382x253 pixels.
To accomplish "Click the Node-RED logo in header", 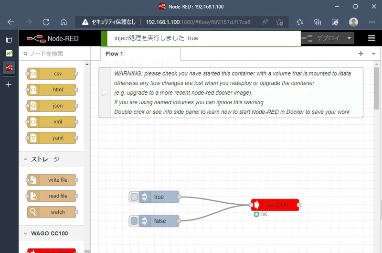I will click(x=53, y=39).
